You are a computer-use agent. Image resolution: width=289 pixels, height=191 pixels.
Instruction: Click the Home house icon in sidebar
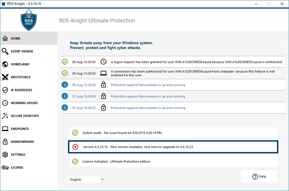click(x=5, y=38)
